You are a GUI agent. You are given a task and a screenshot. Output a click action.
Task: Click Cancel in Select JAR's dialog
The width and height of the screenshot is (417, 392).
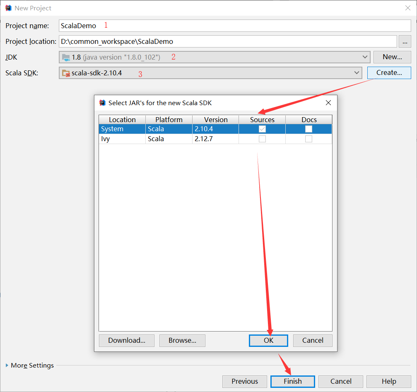coord(313,340)
